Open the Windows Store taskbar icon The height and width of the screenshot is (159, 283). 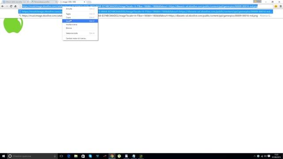pyautogui.click(x=83, y=156)
